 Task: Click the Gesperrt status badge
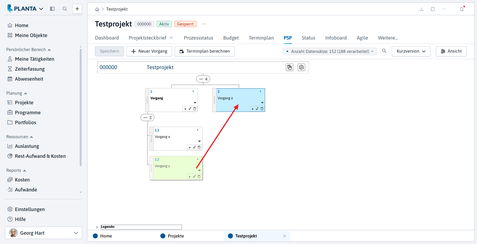point(186,24)
